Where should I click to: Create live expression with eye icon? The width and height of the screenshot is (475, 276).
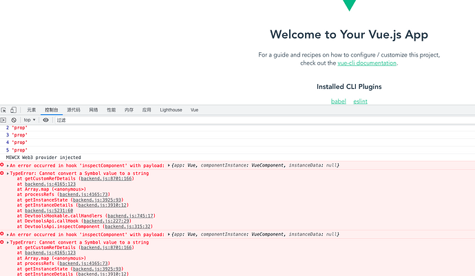pos(45,120)
